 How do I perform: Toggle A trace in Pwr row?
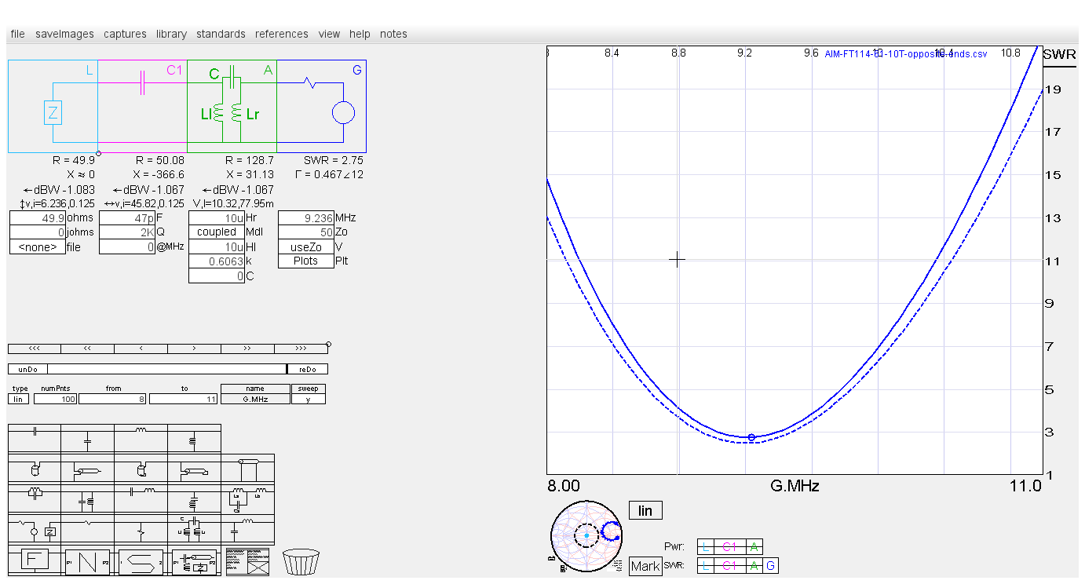[x=754, y=546]
